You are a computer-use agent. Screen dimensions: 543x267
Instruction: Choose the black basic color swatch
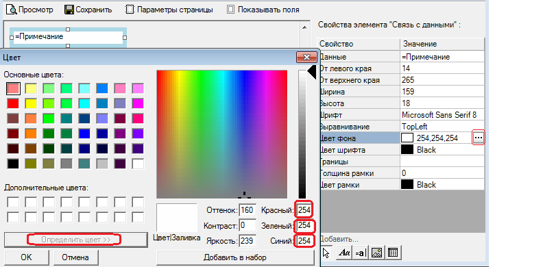13,164
